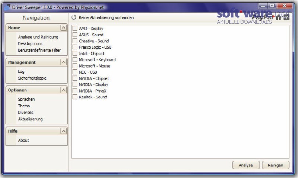The height and width of the screenshot is (178, 298).
Task: Go to Aktualisierung settings
Action: click(x=31, y=119)
